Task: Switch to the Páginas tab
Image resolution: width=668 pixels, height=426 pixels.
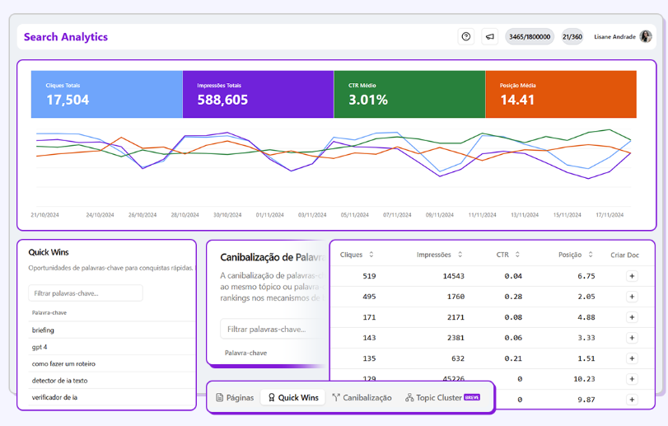Action: (x=235, y=397)
